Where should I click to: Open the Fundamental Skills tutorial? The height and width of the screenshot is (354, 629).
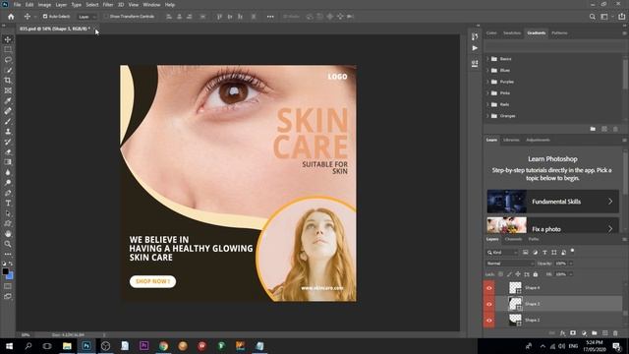click(x=552, y=202)
